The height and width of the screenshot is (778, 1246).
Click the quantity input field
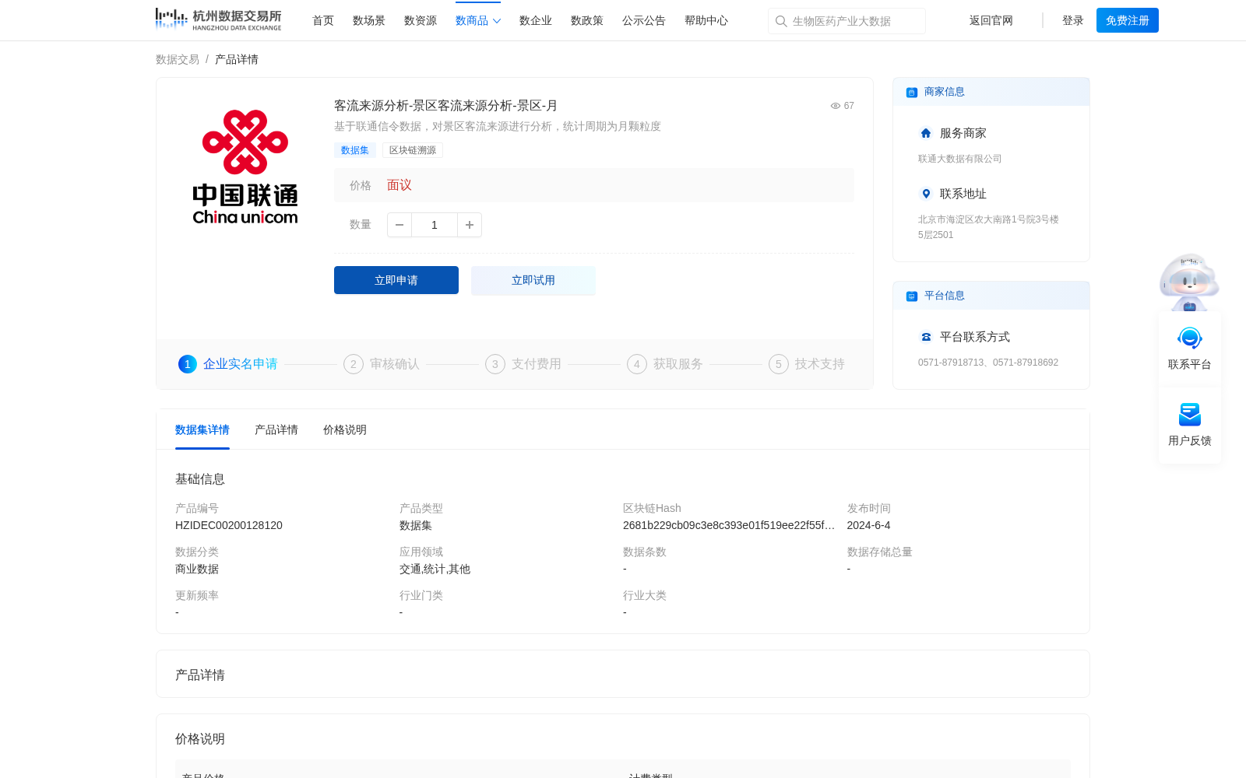tap(435, 225)
